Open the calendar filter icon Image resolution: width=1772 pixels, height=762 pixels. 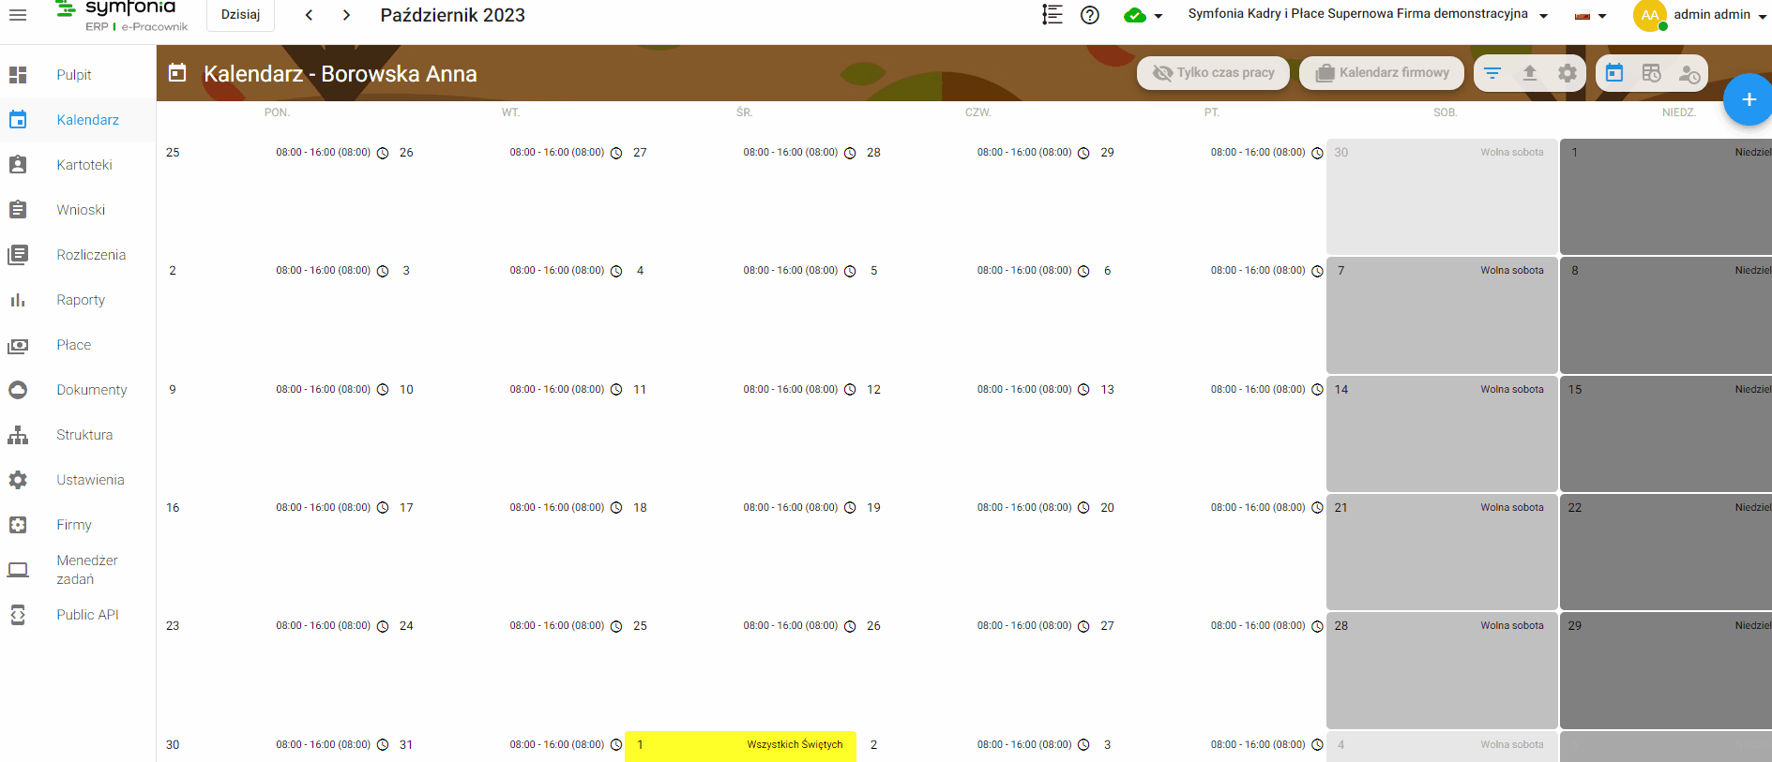pyautogui.click(x=1492, y=73)
